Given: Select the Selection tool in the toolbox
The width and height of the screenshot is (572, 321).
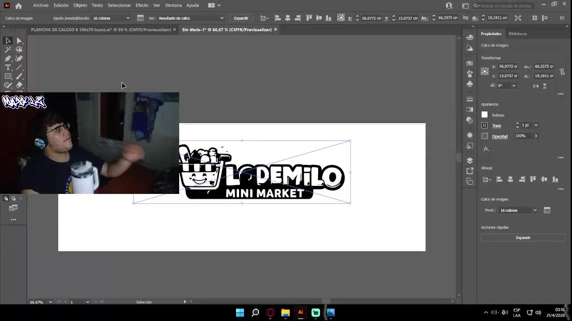Looking at the screenshot, I should pyautogui.click(x=8, y=41).
